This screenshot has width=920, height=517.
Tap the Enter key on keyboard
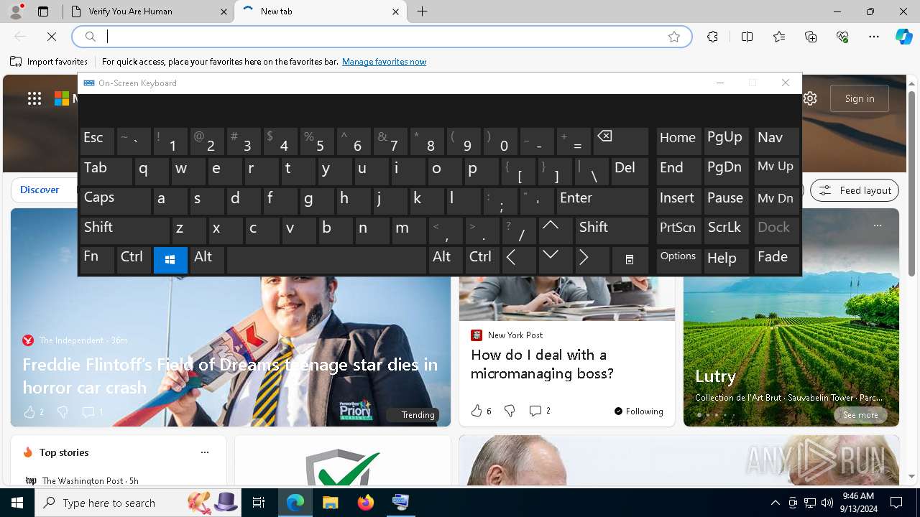point(602,200)
